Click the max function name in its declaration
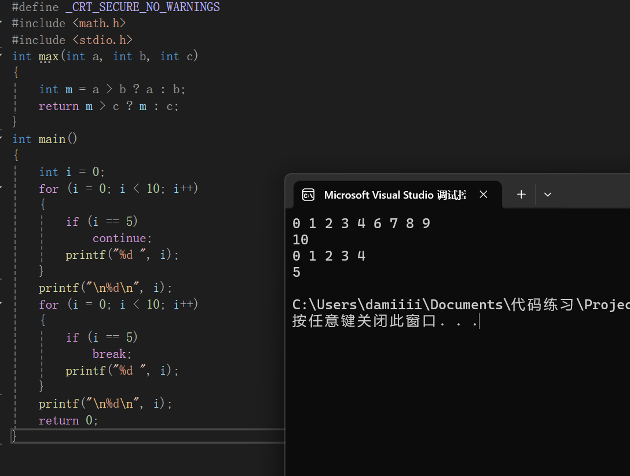The width and height of the screenshot is (630, 476). [49, 57]
